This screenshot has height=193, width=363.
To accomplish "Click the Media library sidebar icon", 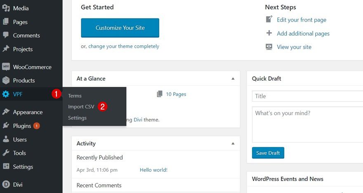I will point(6,8).
